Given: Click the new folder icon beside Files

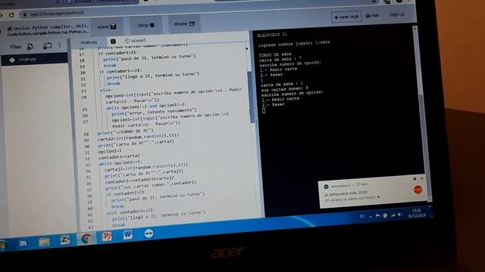Looking at the screenshot, I should pos(47,46).
